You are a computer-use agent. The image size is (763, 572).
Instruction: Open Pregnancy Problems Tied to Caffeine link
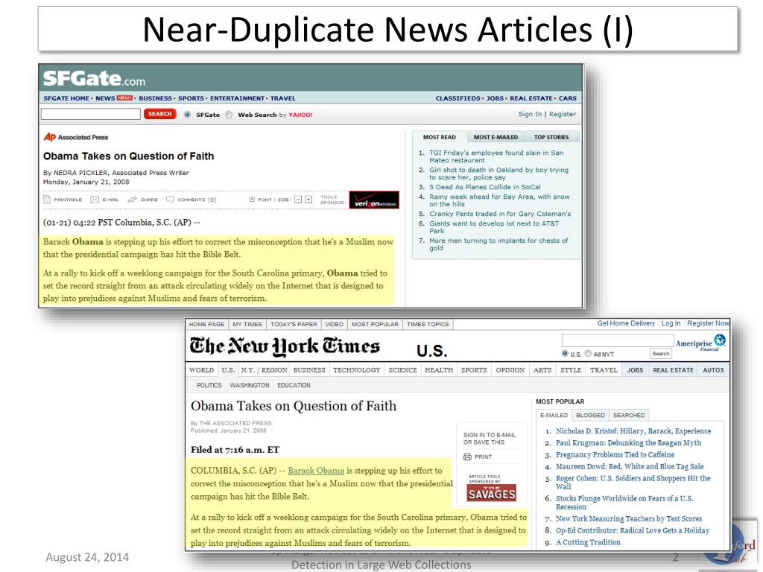coord(615,454)
